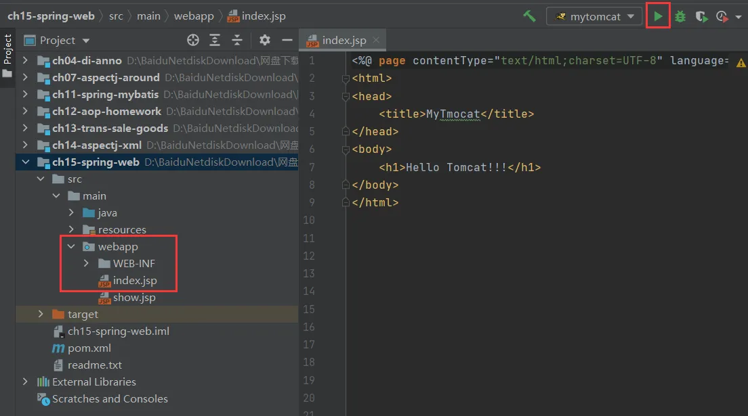Expand the ch07-aspectj-around module
Screen dimensions: 748x416
click(x=25, y=77)
